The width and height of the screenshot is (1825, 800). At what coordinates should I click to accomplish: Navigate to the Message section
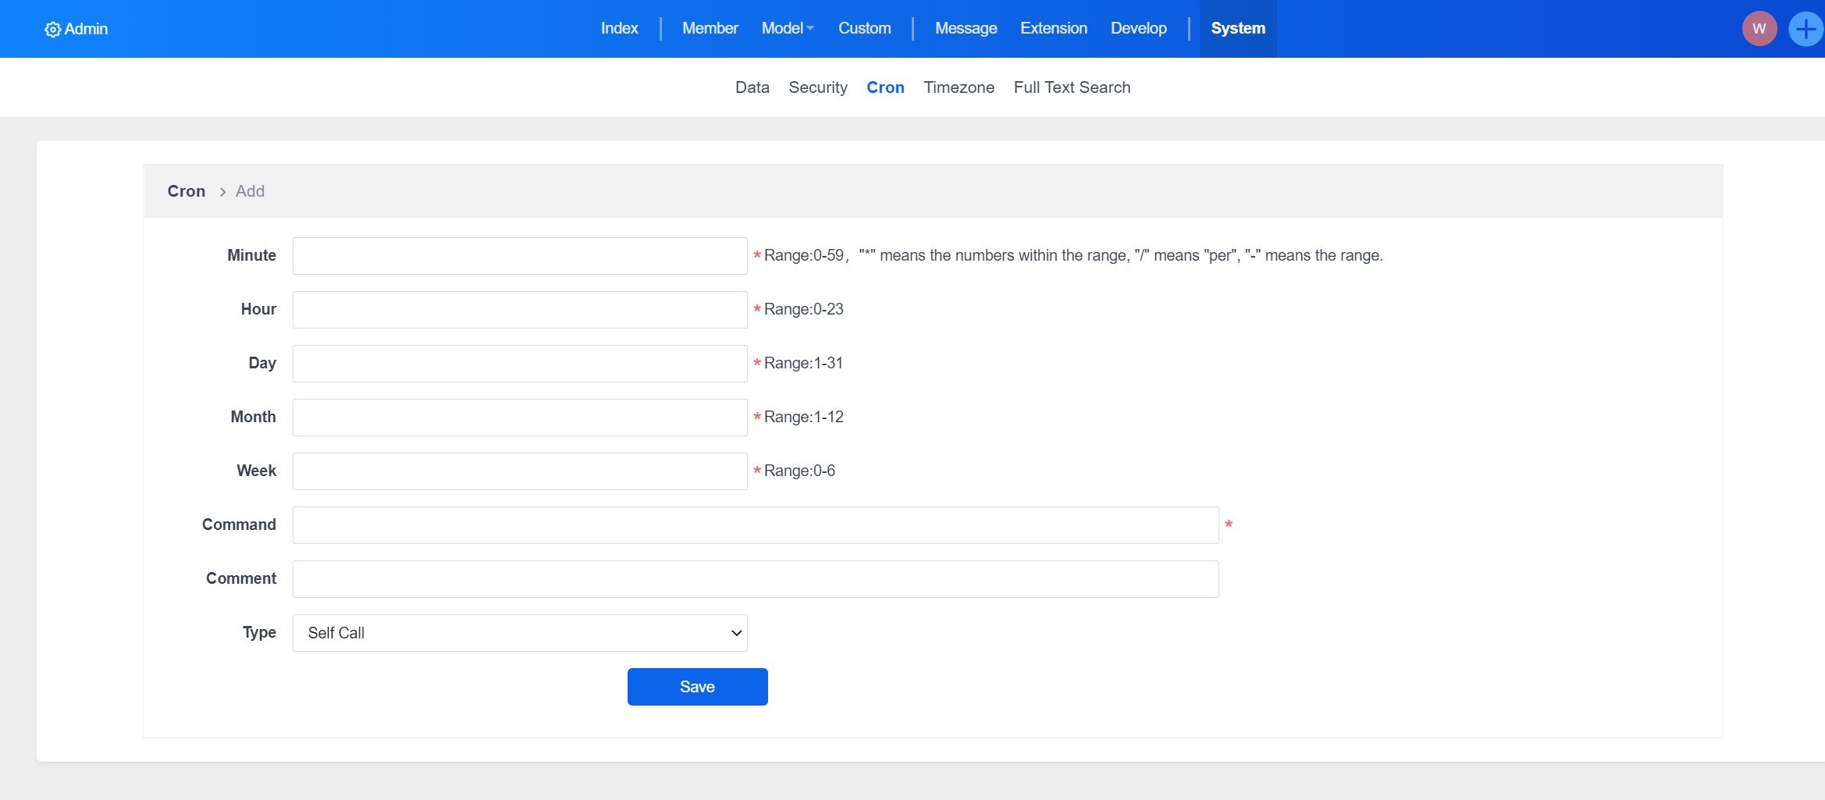click(966, 28)
